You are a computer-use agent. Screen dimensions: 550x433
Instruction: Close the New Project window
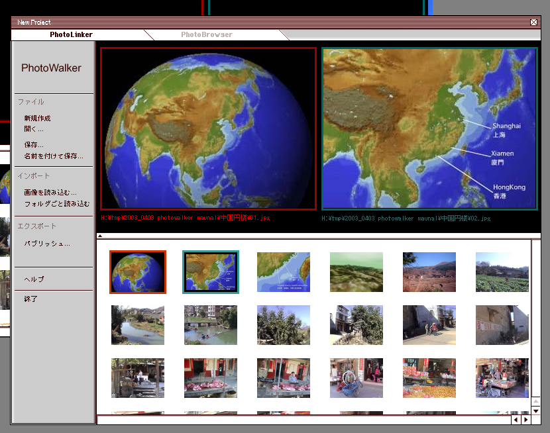533,22
